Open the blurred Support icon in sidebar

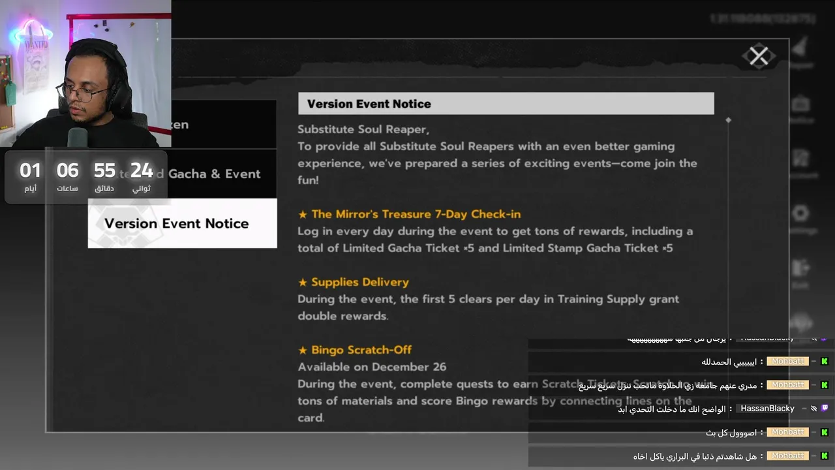point(800,323)
